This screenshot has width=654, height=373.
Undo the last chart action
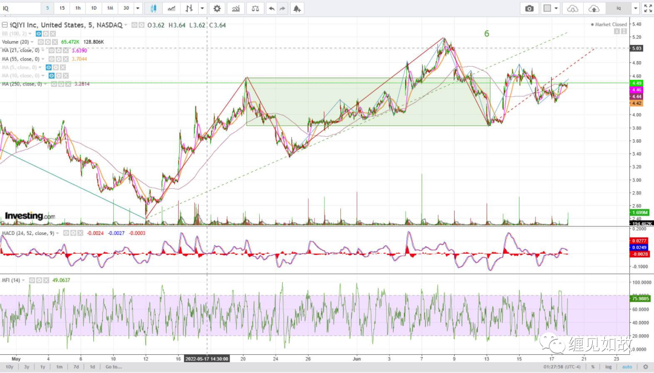pyautogui.click(x=271, y=8)
